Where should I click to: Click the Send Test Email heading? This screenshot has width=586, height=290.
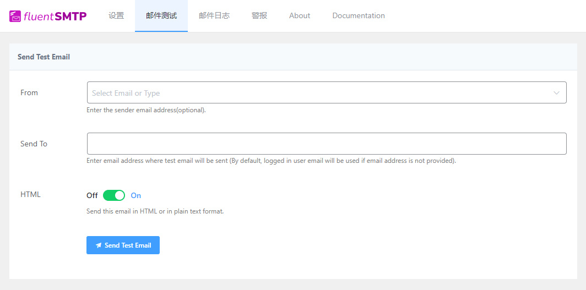pyautogui.click(x=44, y=57)
